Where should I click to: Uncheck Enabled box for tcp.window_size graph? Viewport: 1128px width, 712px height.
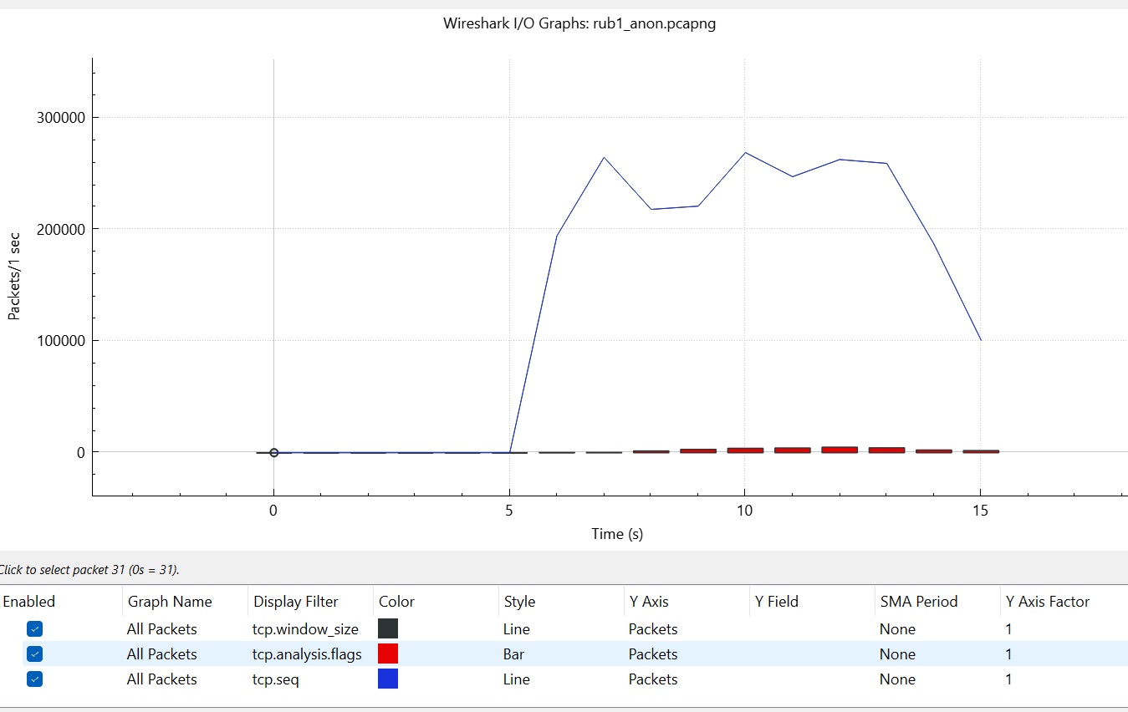coord(34,629)
